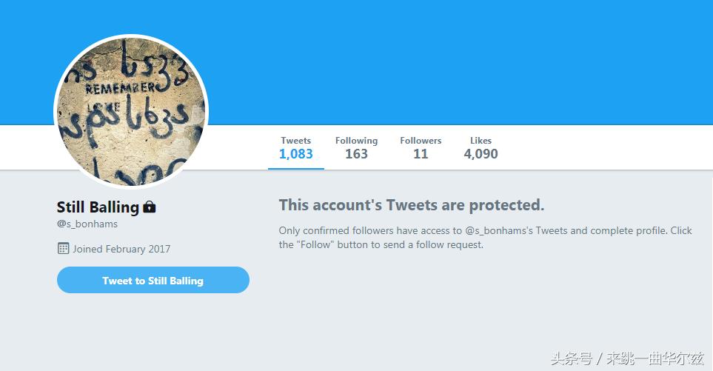
Task: Click the 4,090 likes count
Action: 481,154
